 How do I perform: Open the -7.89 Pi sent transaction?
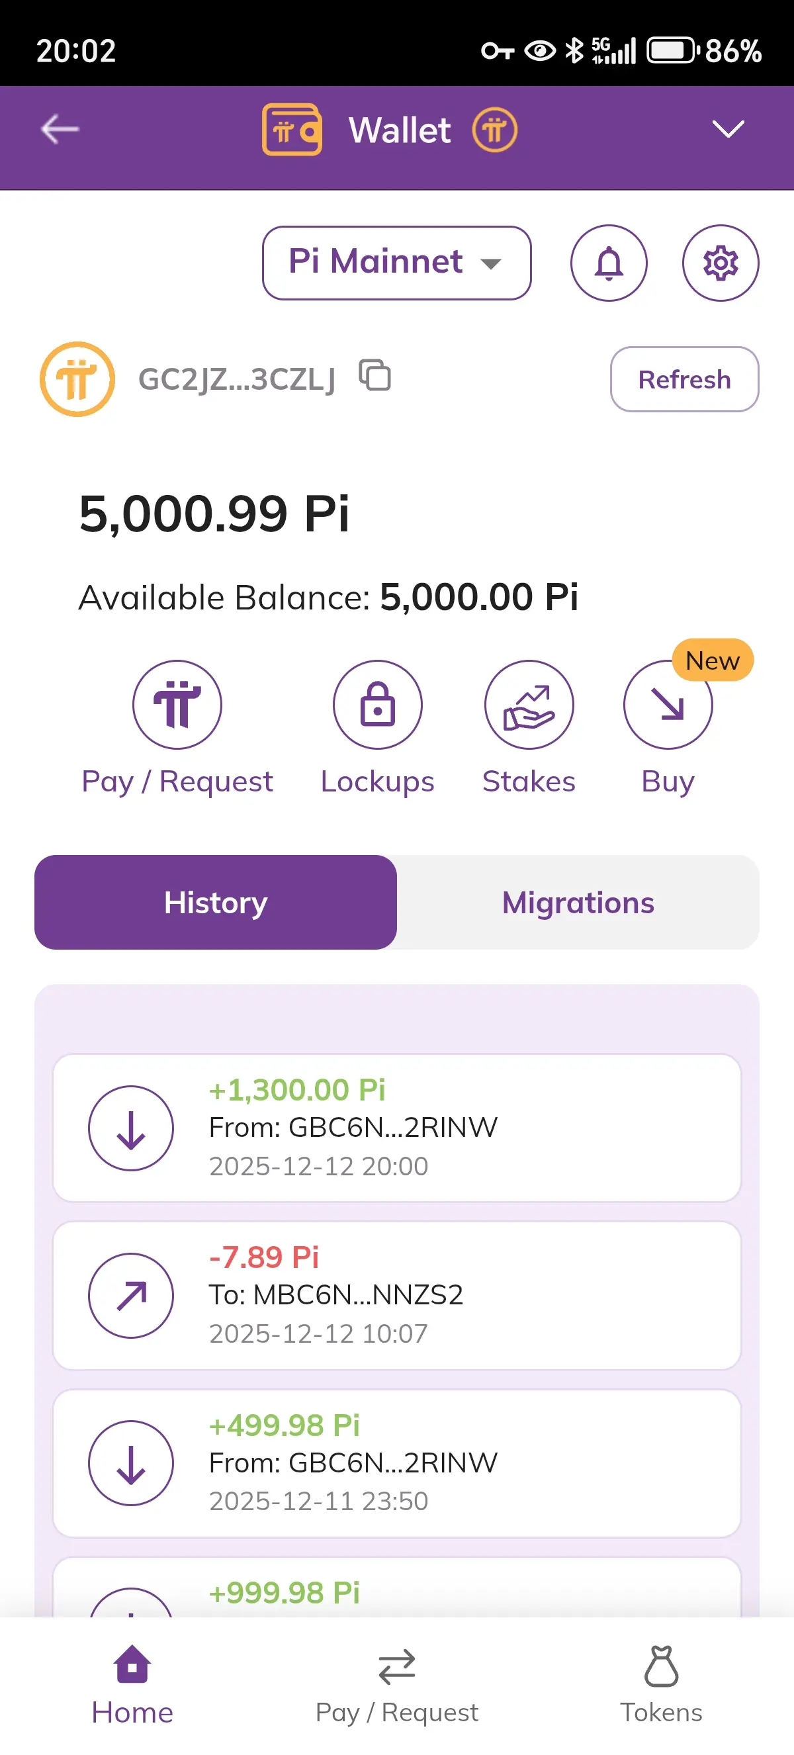point(396,1295)
